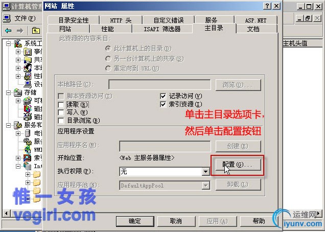Screen dimensions: 325x232
Task: Open the 执行权限 dropdown list
Action: coord(205,172)
